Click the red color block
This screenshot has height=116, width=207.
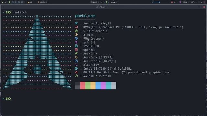click(x=82, y=85)
